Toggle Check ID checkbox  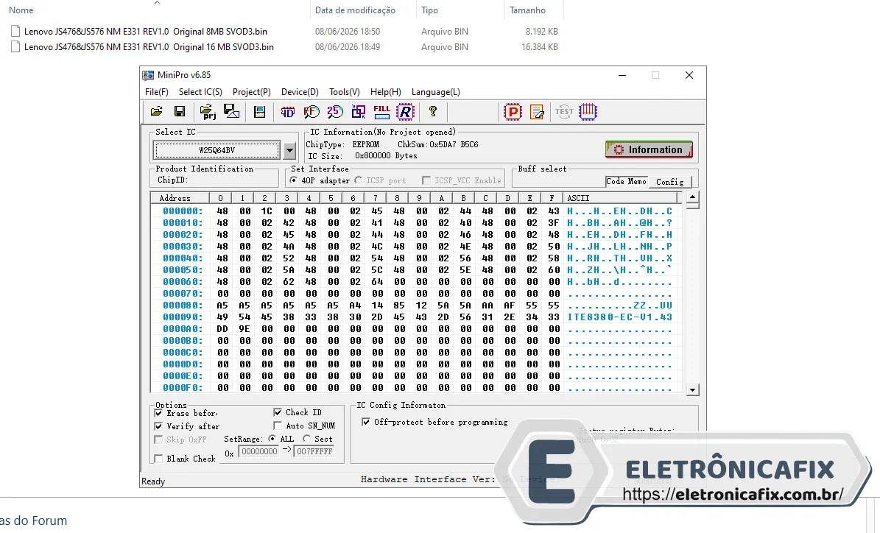pos(277,412)
